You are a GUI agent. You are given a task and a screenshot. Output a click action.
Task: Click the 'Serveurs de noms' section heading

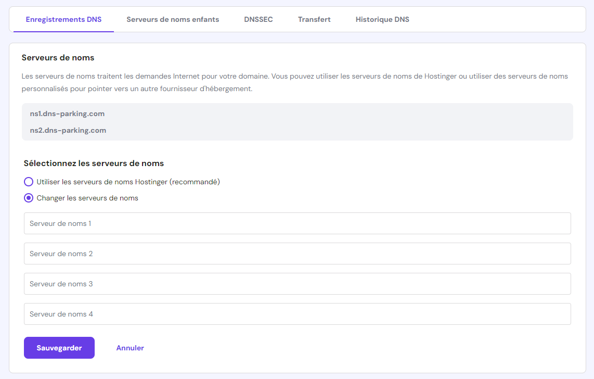pyautogui.click(x=57, y=57)
